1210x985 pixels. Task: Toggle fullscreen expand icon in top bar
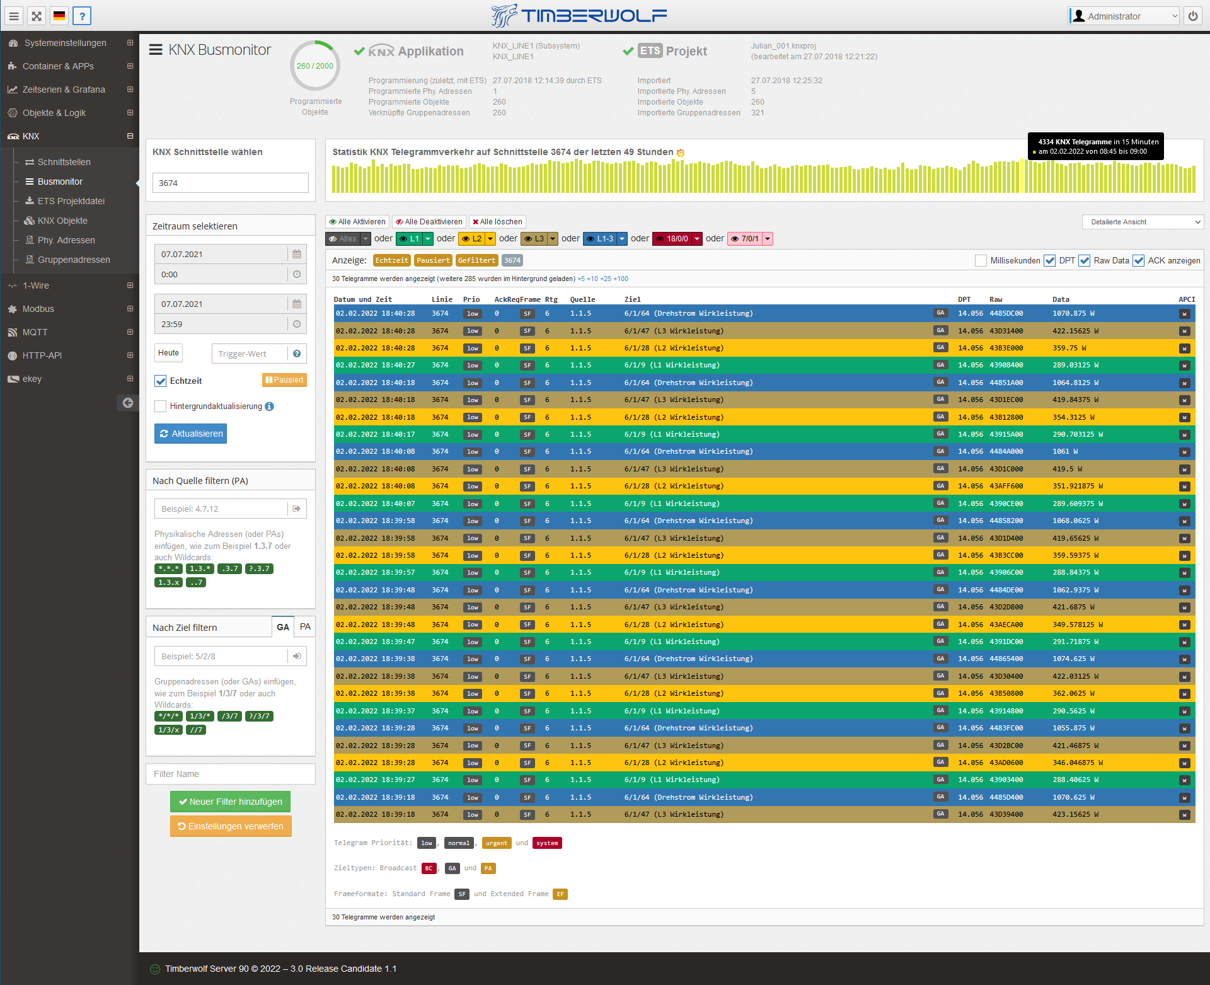(37, 16)
